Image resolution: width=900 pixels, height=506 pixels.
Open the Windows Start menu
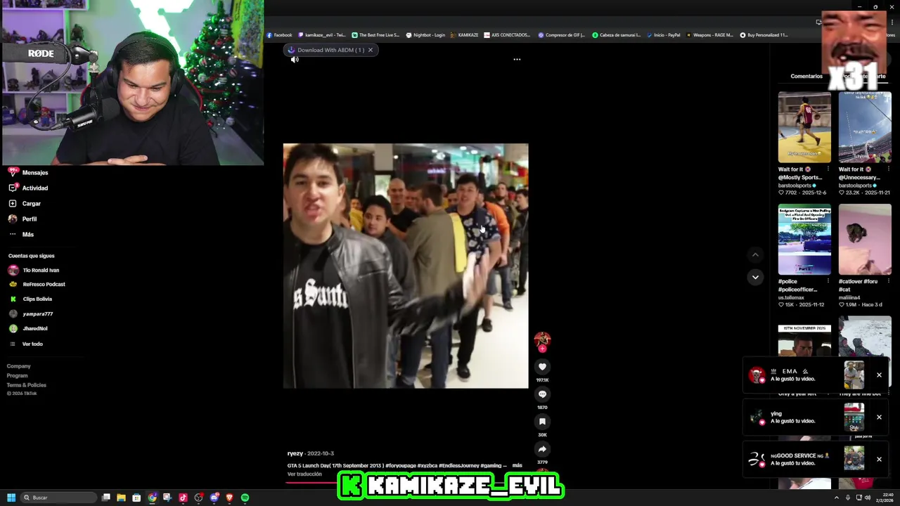pos(11,498)
